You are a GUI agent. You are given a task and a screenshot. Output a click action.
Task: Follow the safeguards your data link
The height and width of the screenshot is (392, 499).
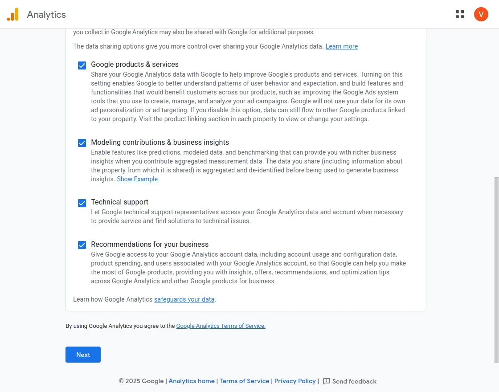pos(184,299)
